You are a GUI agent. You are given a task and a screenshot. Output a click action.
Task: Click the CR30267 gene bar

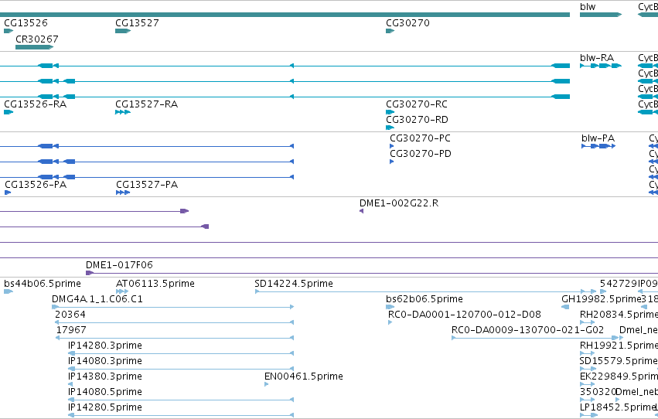click(x=35, y=47)
